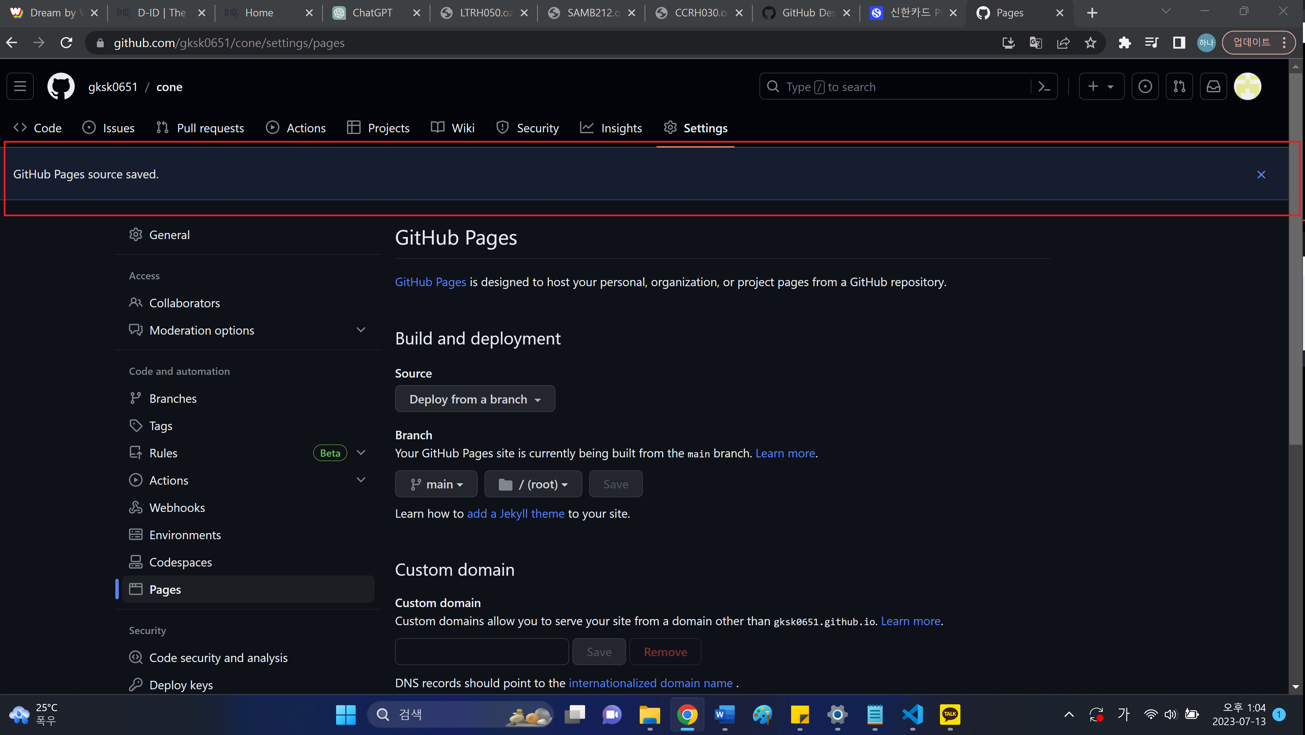
Task: Open Environments settings in sidebar
Action: (x=249, y=535)
